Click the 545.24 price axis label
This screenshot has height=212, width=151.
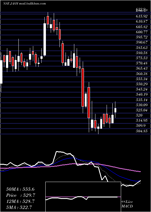(141, 89)
